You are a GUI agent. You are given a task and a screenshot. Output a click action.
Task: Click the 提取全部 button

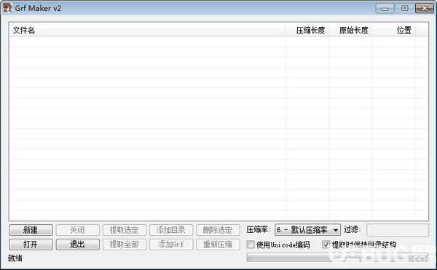125,245
